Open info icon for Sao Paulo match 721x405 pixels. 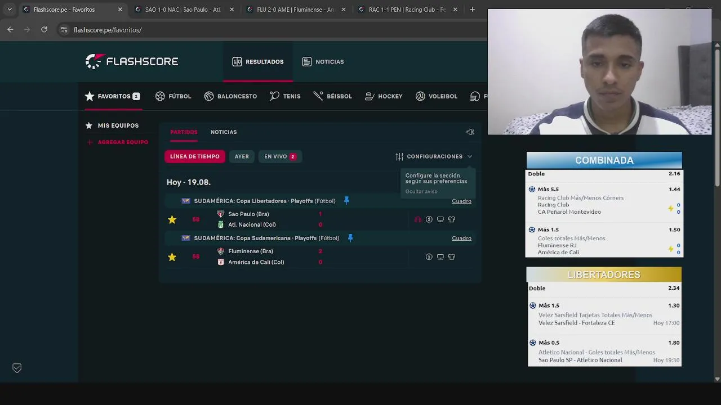[x=429, y=219]
